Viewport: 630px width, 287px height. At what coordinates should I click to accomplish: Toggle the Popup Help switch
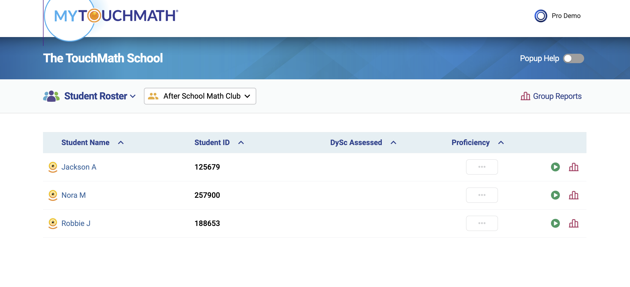pyautogui.click(x=573, y=58)
